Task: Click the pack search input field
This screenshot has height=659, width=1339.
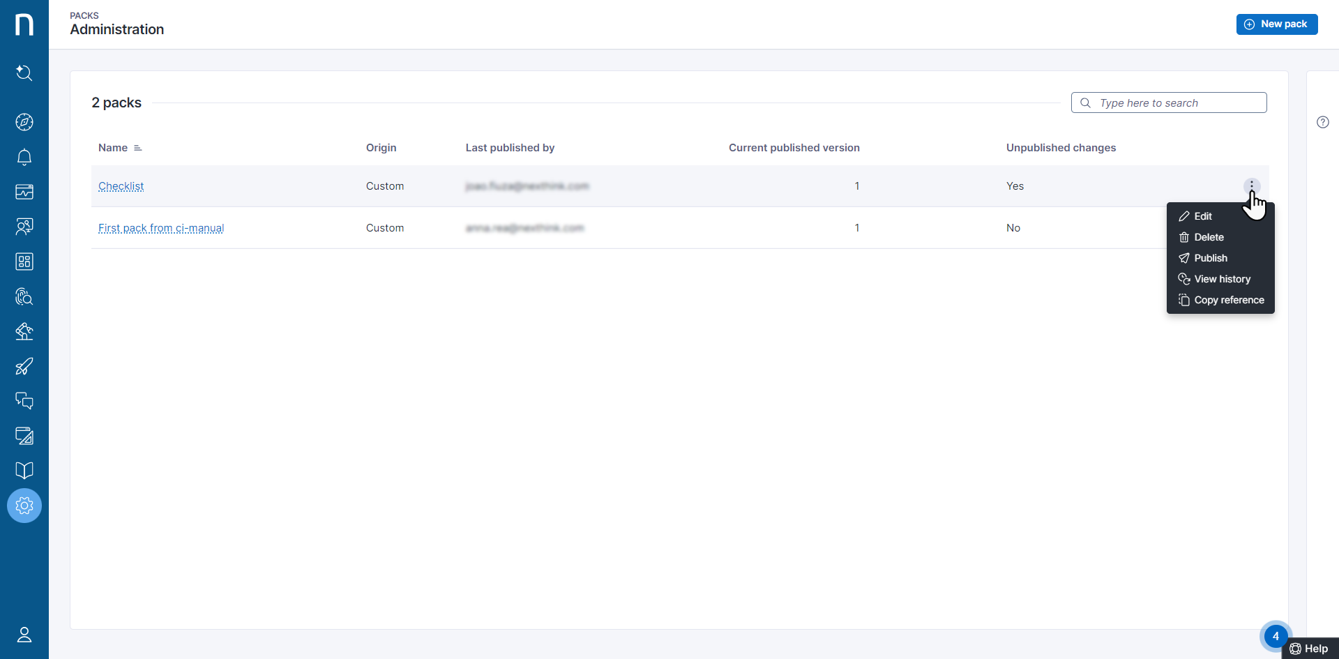Action: (1179, 103)
